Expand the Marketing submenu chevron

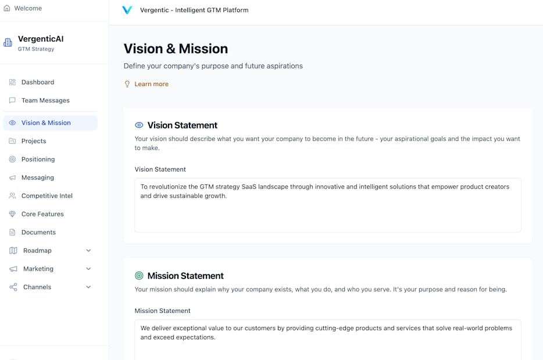pyautogui.click(x=88, y=269)
